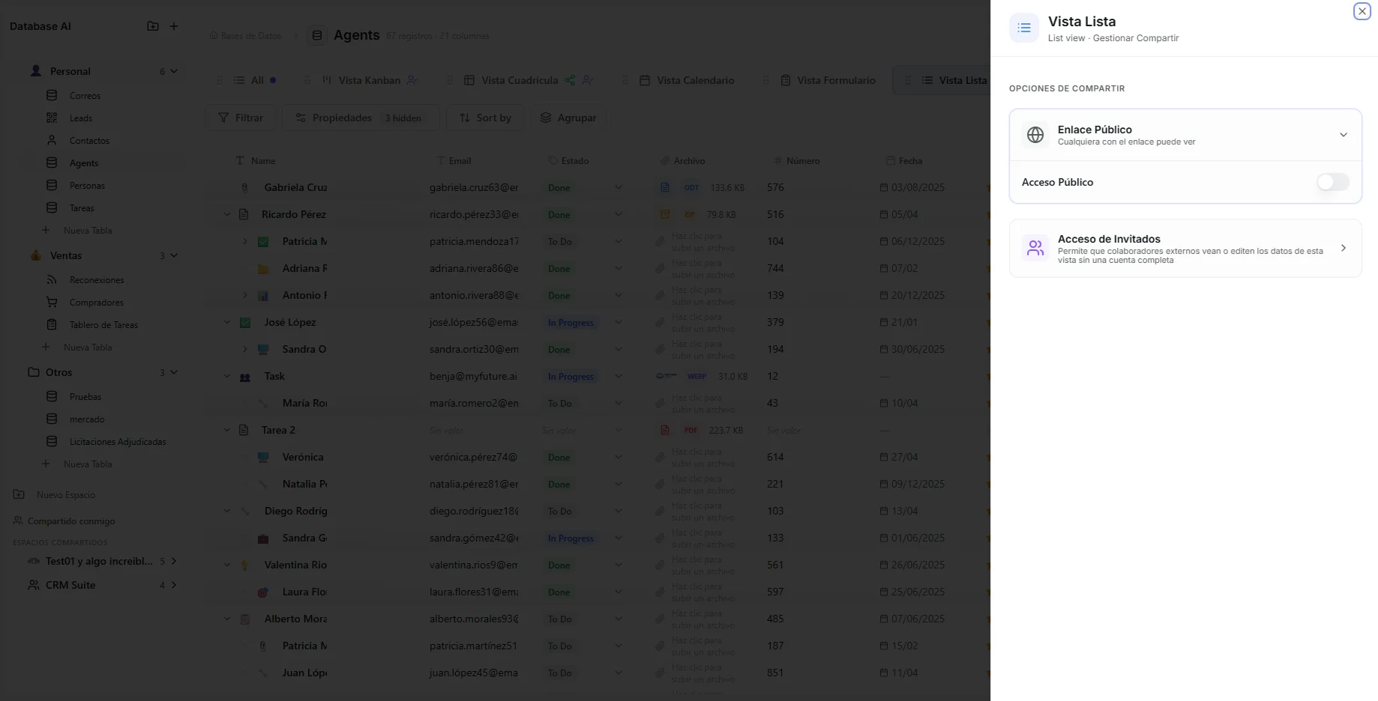Click the document icon beside Ricardo Pérez
The image size is (1378, 701).
tap(244, 214)
